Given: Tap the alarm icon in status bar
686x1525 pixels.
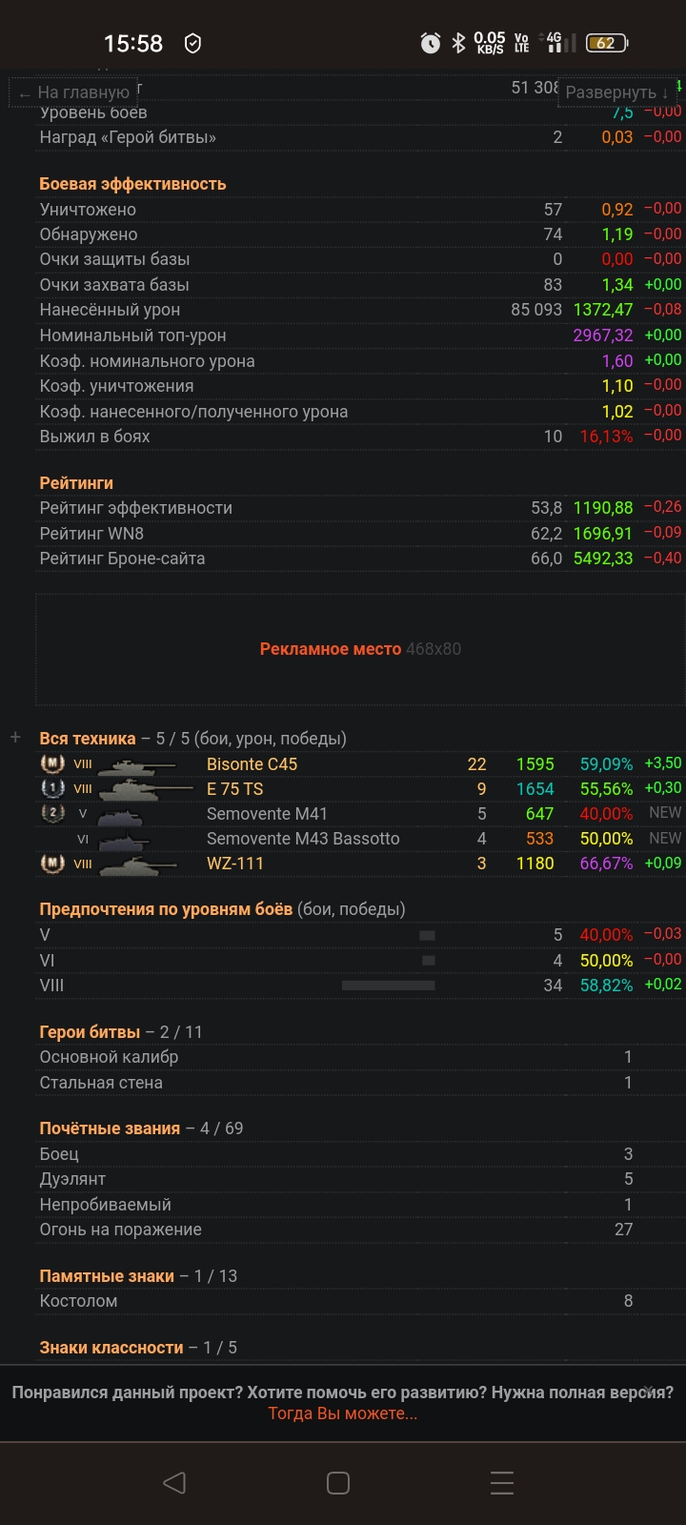Looking at the screenshot, I should coord(431,43).
